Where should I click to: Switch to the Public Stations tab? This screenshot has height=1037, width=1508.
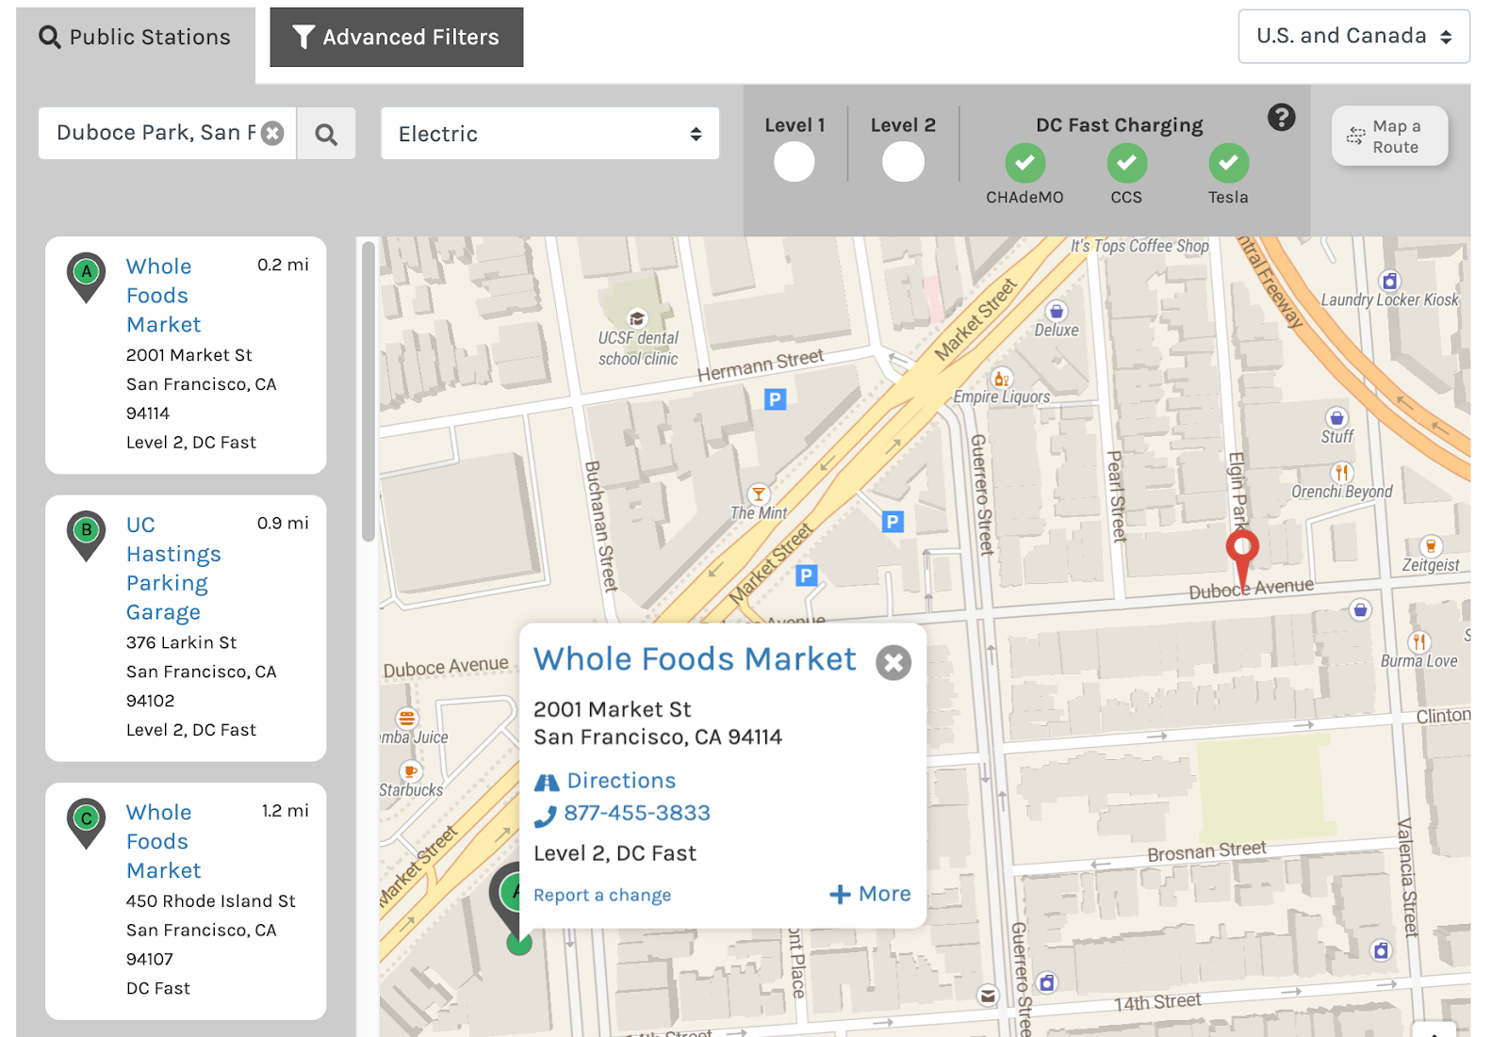[x=135, y=37]
